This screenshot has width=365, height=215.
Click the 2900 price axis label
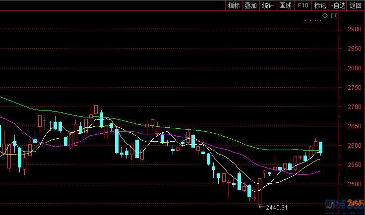[x=355, y=29]
